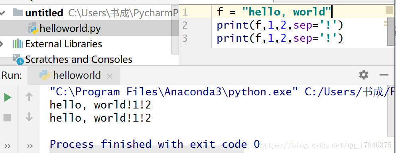Click the warning stripe mark beside line 2
396x153 pixels.
click(x=386, y=24)
